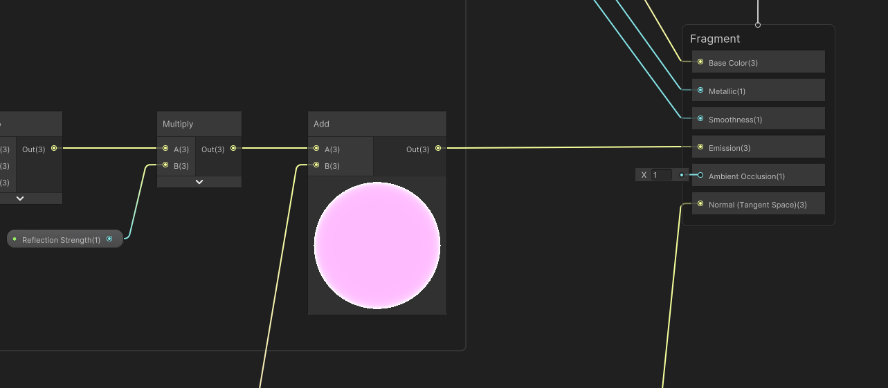Viewport: 888px width, 388px height.
Task: Expand the preview chevron of leftmost node
Action: tap(20, 198)
